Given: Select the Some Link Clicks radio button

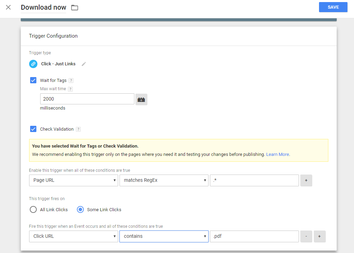Looking at the screenshot, I should click(x=80, y=209).
